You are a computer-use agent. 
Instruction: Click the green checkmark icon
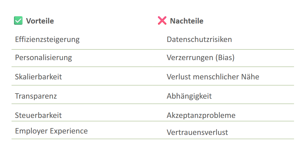[18, 21]
